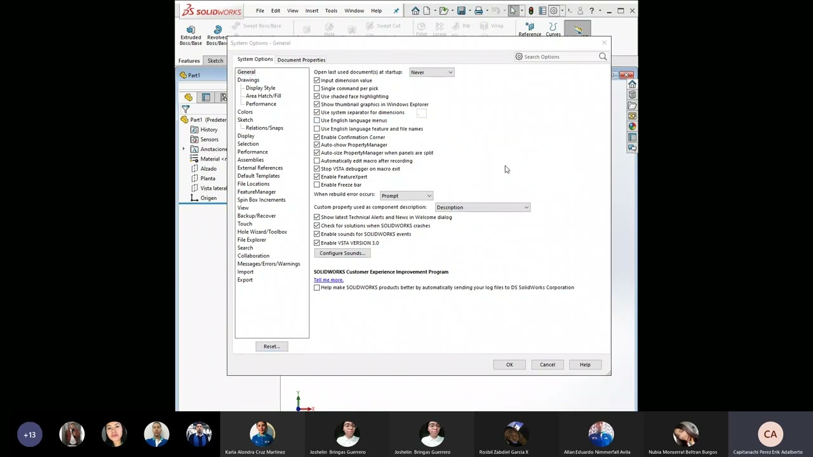Open the Reference Geometry tool
This screenshot has width=813, height=457.
click(530, 30)
